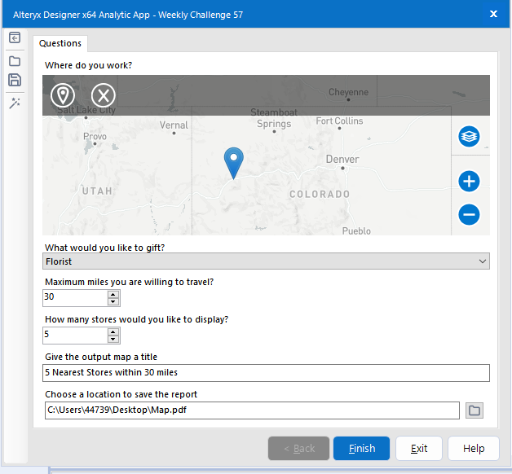Click the Finish button
This screenshot has width=512, height=474.
[361, 449]
